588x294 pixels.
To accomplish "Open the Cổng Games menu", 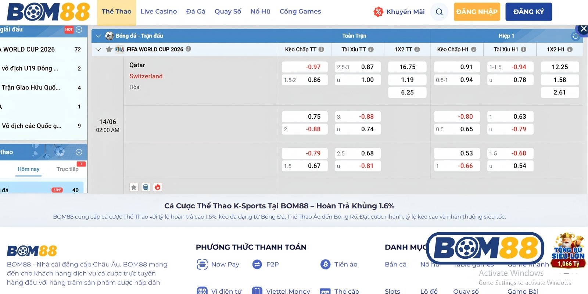I will point(300,12).
